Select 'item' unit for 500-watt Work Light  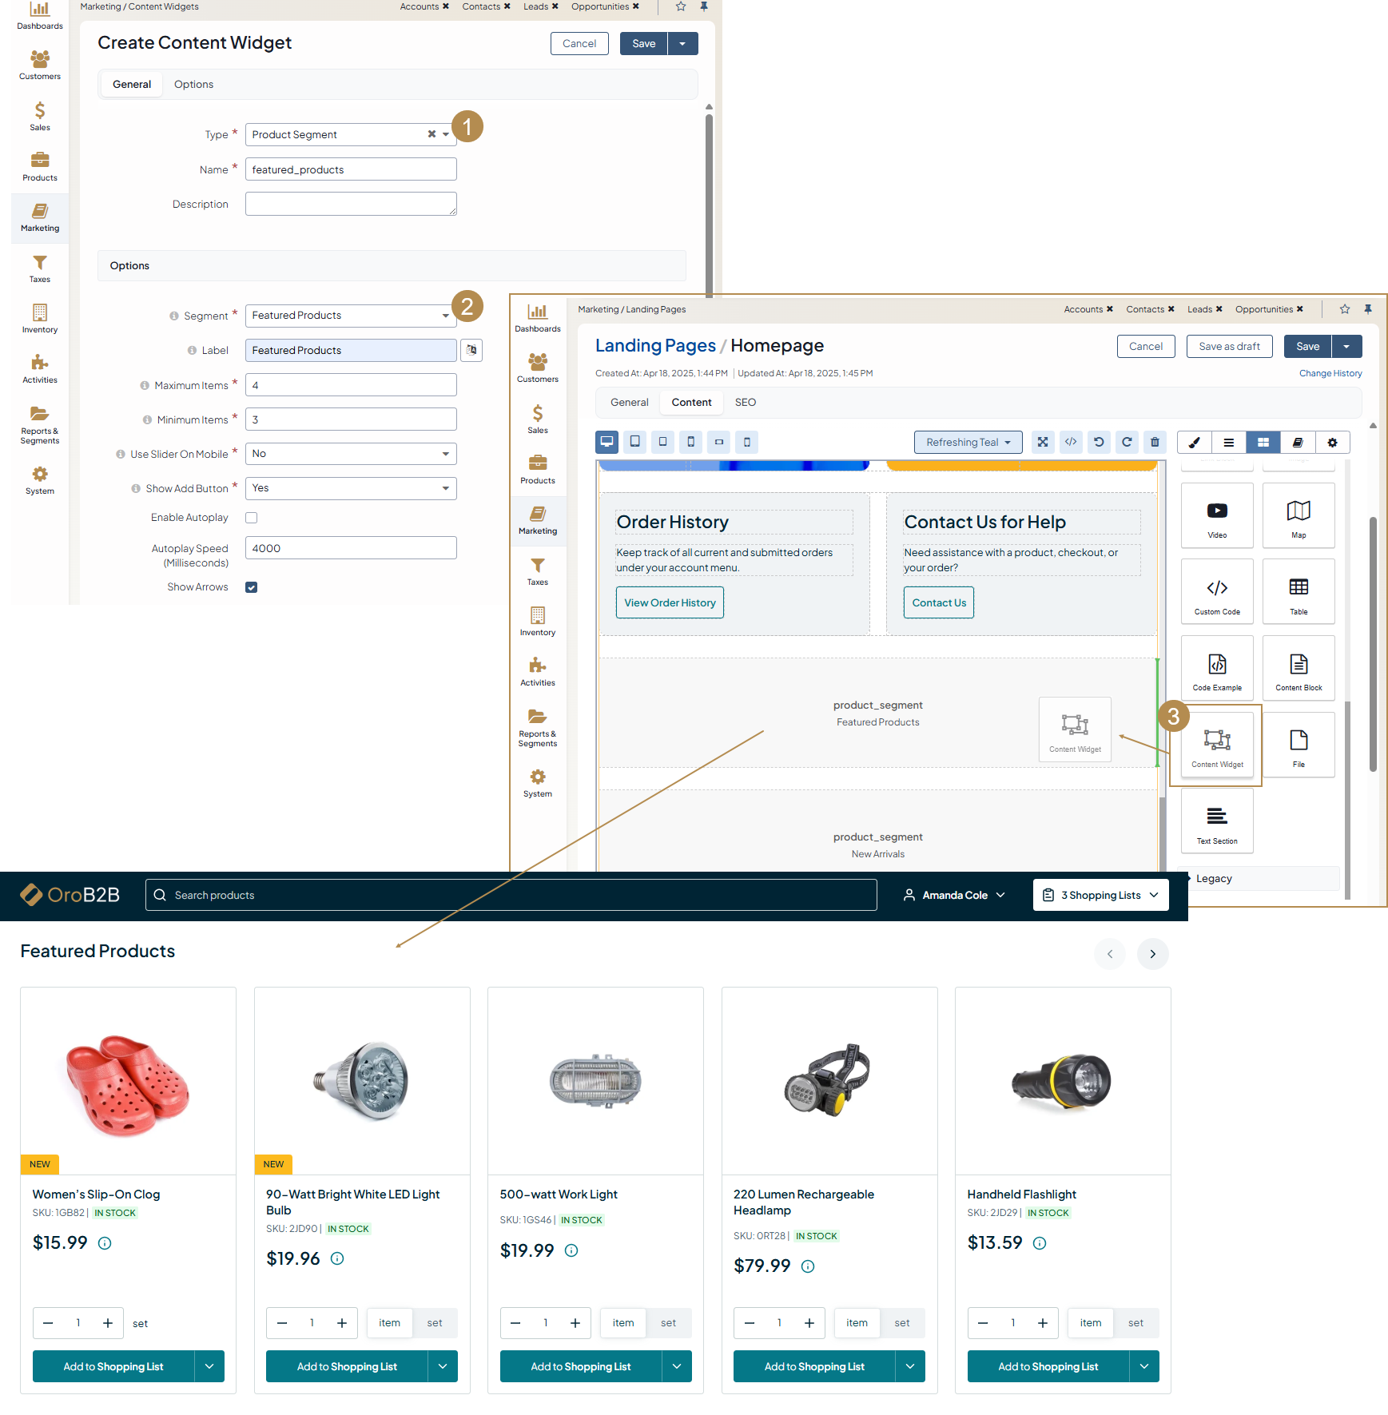click(623, 1323)
